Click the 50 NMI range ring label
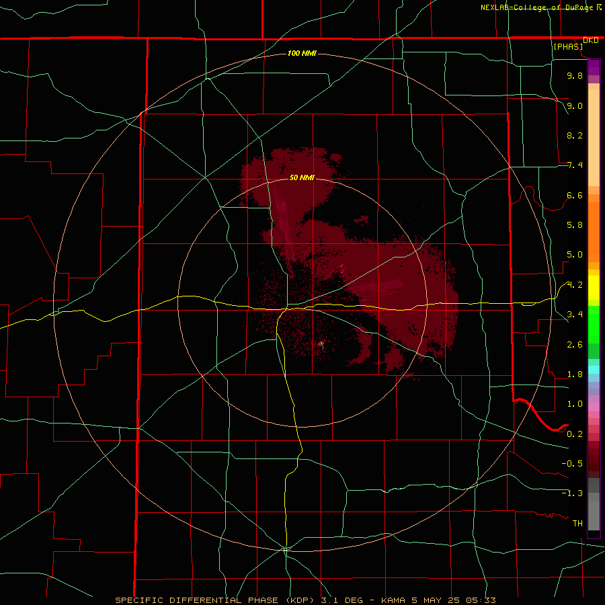The image size is (605, 605). point(302,177)
